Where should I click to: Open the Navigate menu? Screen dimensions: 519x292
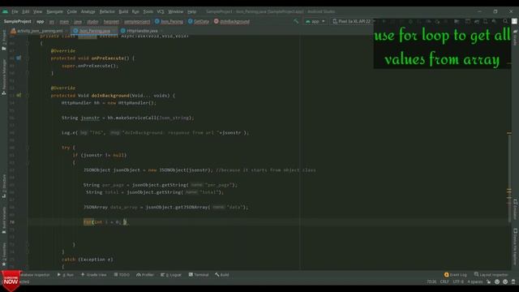pyautogui.click(x=54, y=11)
